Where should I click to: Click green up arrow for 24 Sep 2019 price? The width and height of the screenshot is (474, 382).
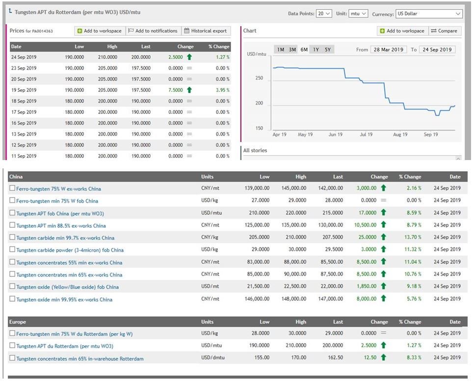189,57
